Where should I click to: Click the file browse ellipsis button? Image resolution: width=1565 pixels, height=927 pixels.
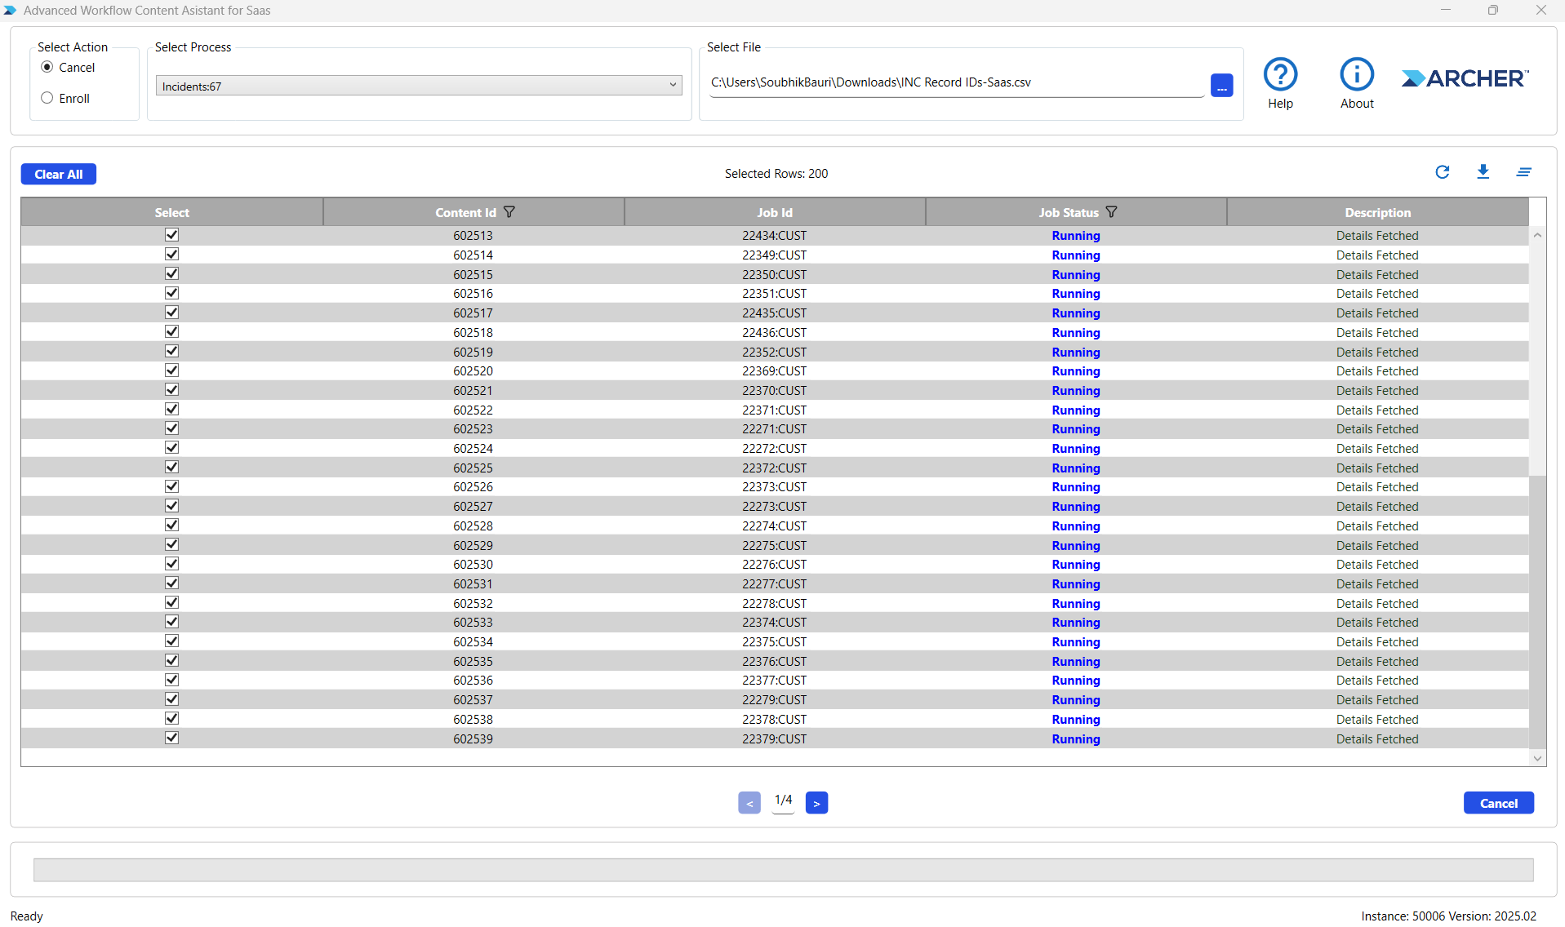point(1221,85)
